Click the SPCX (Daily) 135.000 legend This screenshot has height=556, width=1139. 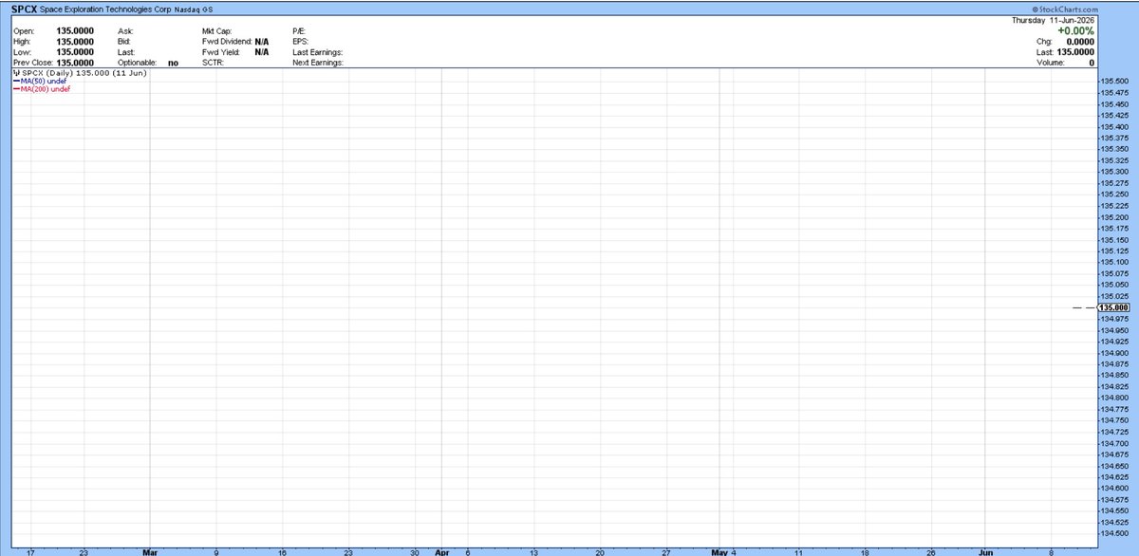coord(81,73)
